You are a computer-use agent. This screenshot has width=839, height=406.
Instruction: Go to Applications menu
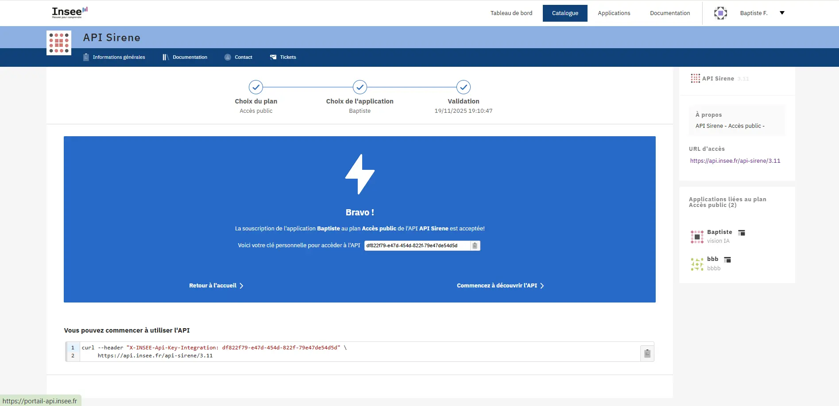614,13
